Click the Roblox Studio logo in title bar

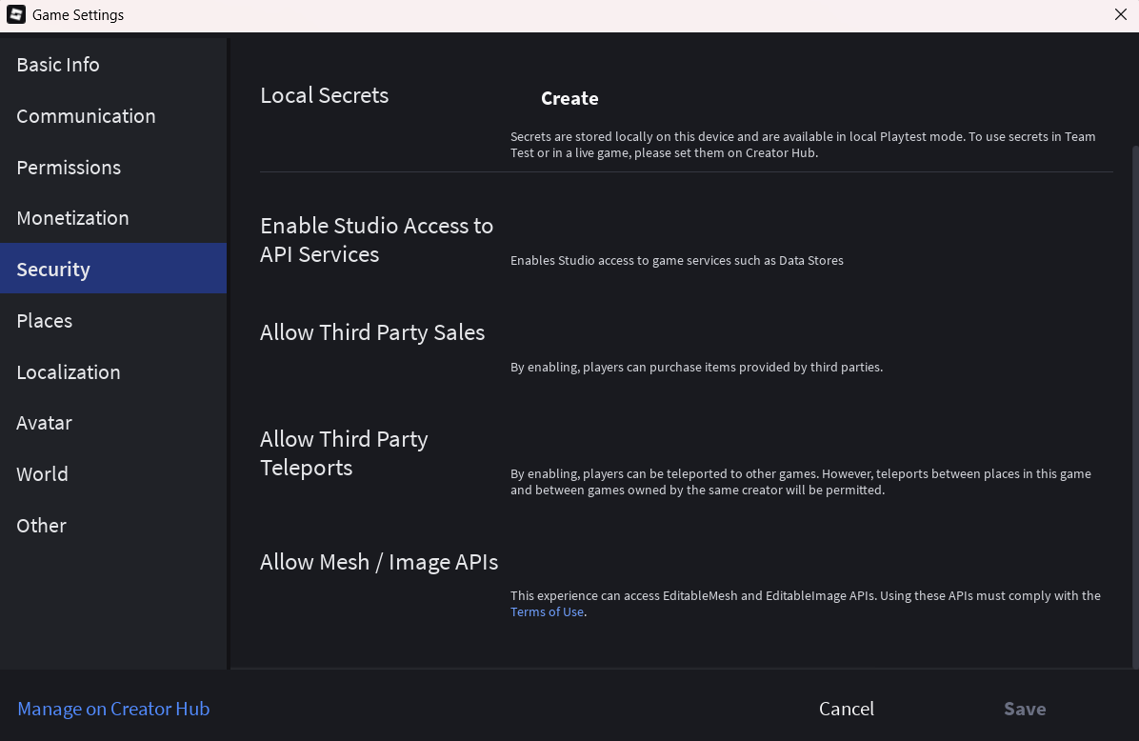(x=16, y=14)
